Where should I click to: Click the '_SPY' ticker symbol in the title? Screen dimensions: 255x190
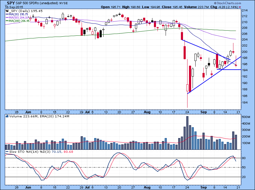point(10,3)
